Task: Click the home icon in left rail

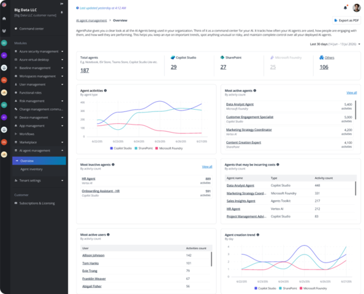Action: [x=4, y=18]
